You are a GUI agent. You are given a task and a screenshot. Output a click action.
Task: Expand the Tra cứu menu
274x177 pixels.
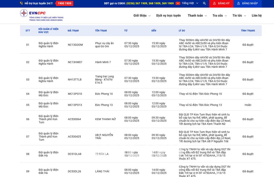point(219,16)
